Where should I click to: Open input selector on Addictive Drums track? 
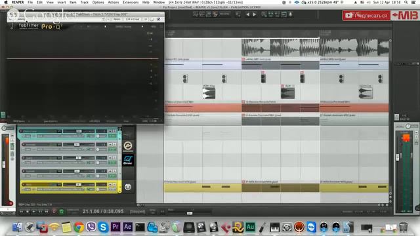click(x=60, y=149)
